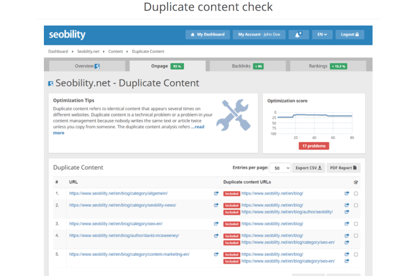Go to Dashboard breadcrumb

(58, 51)
